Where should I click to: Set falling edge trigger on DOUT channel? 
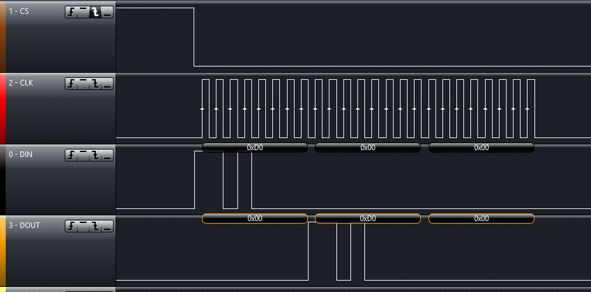95,226
